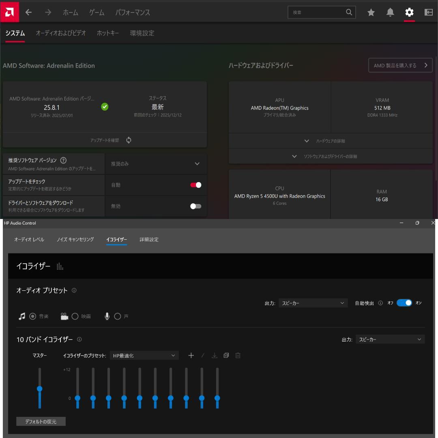Click the favorites star icon
This screenshot has height=438, width=438.
(371, 13)
